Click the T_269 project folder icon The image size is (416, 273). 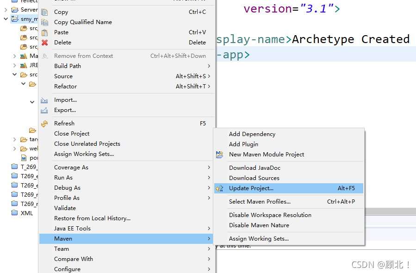click(x=15, y=167)
